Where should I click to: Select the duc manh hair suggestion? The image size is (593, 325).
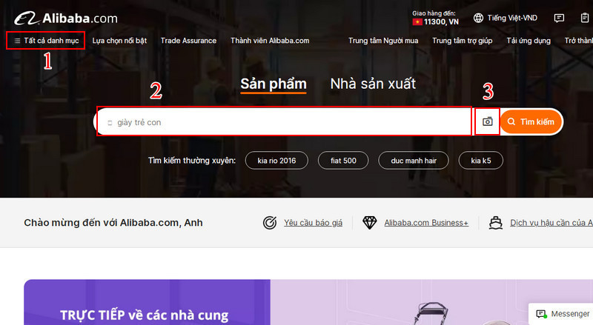coord(414,161)
